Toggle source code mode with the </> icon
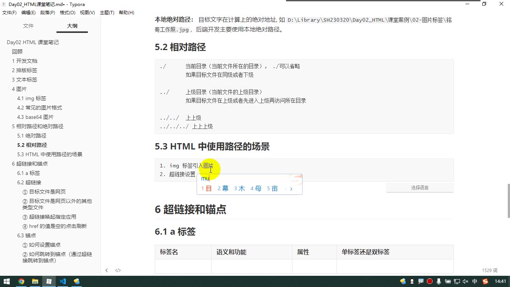This screenshot has height=287, width=510. point(118,270)
